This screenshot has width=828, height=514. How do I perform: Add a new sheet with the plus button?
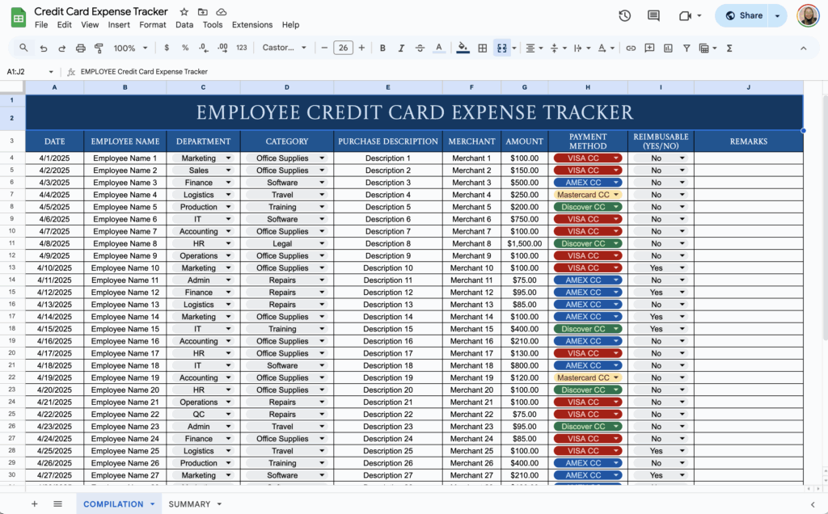(x=34, y=503)
